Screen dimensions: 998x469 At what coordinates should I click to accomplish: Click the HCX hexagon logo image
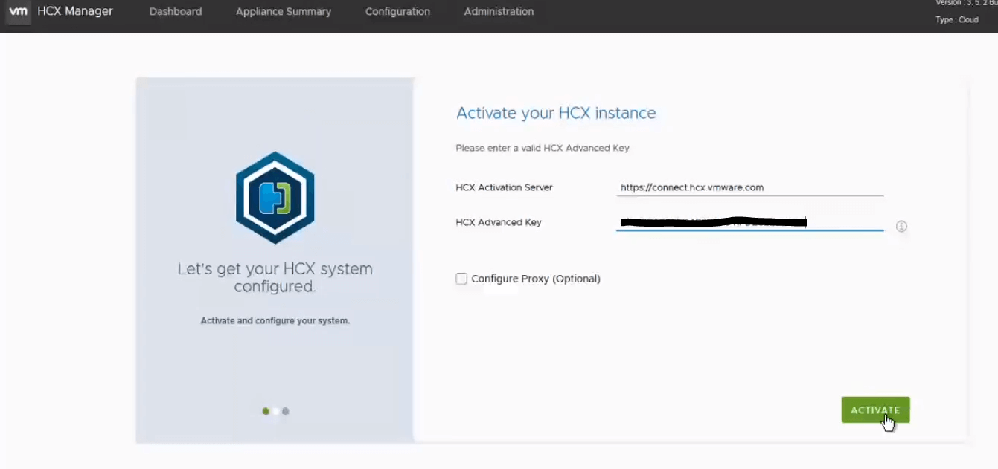click(x=275, y=198)
